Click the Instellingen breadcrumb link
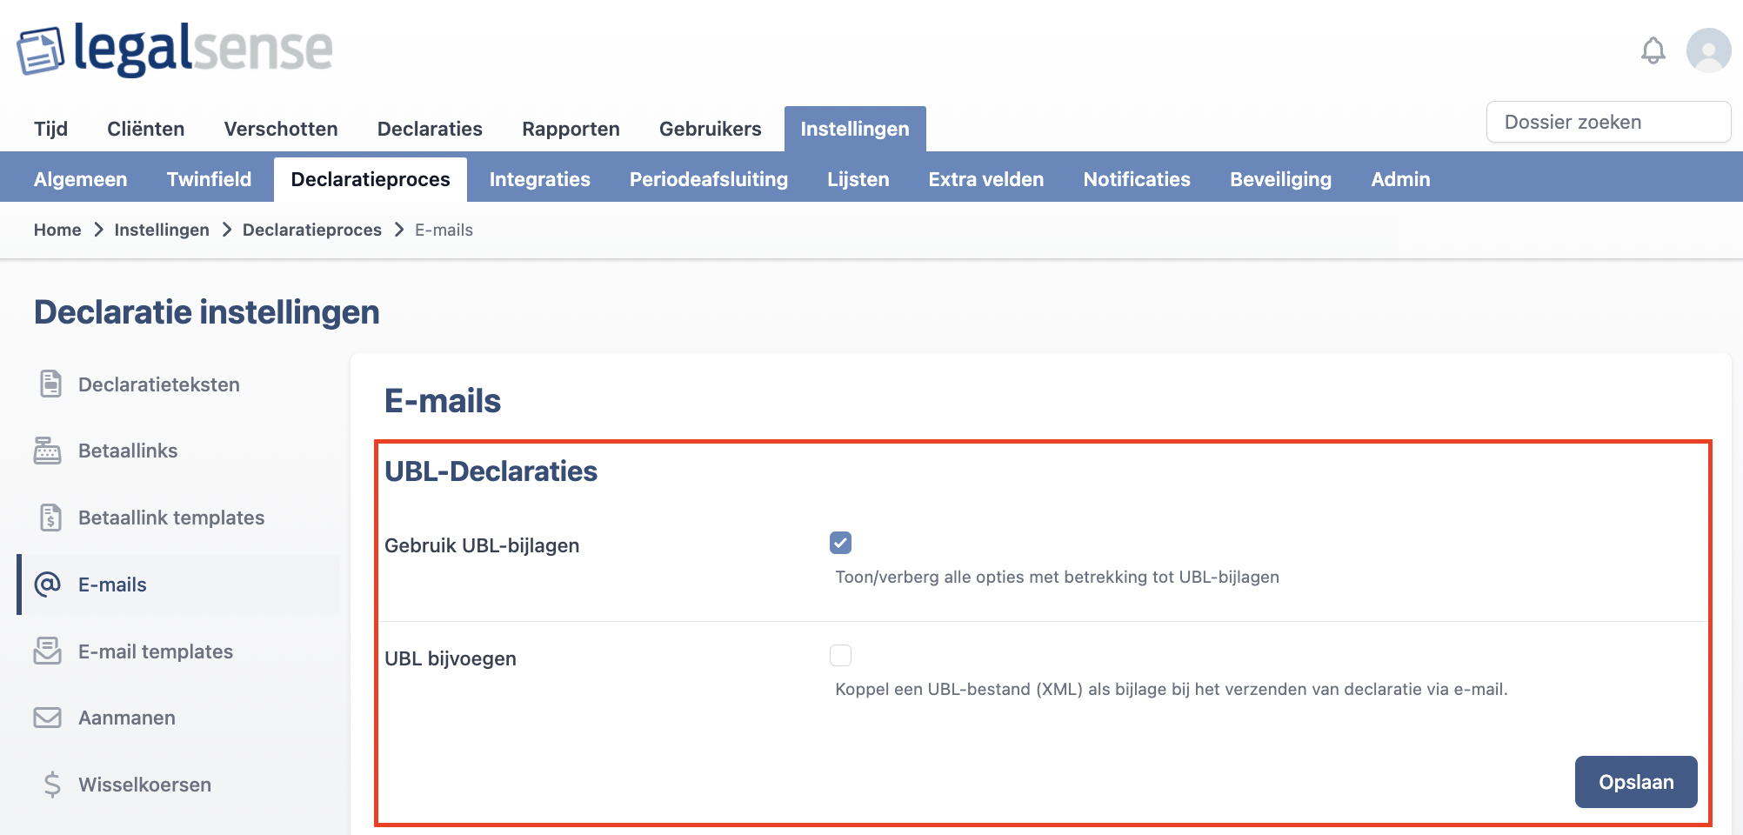This screenshot has height=835, width=1743. 162,230
